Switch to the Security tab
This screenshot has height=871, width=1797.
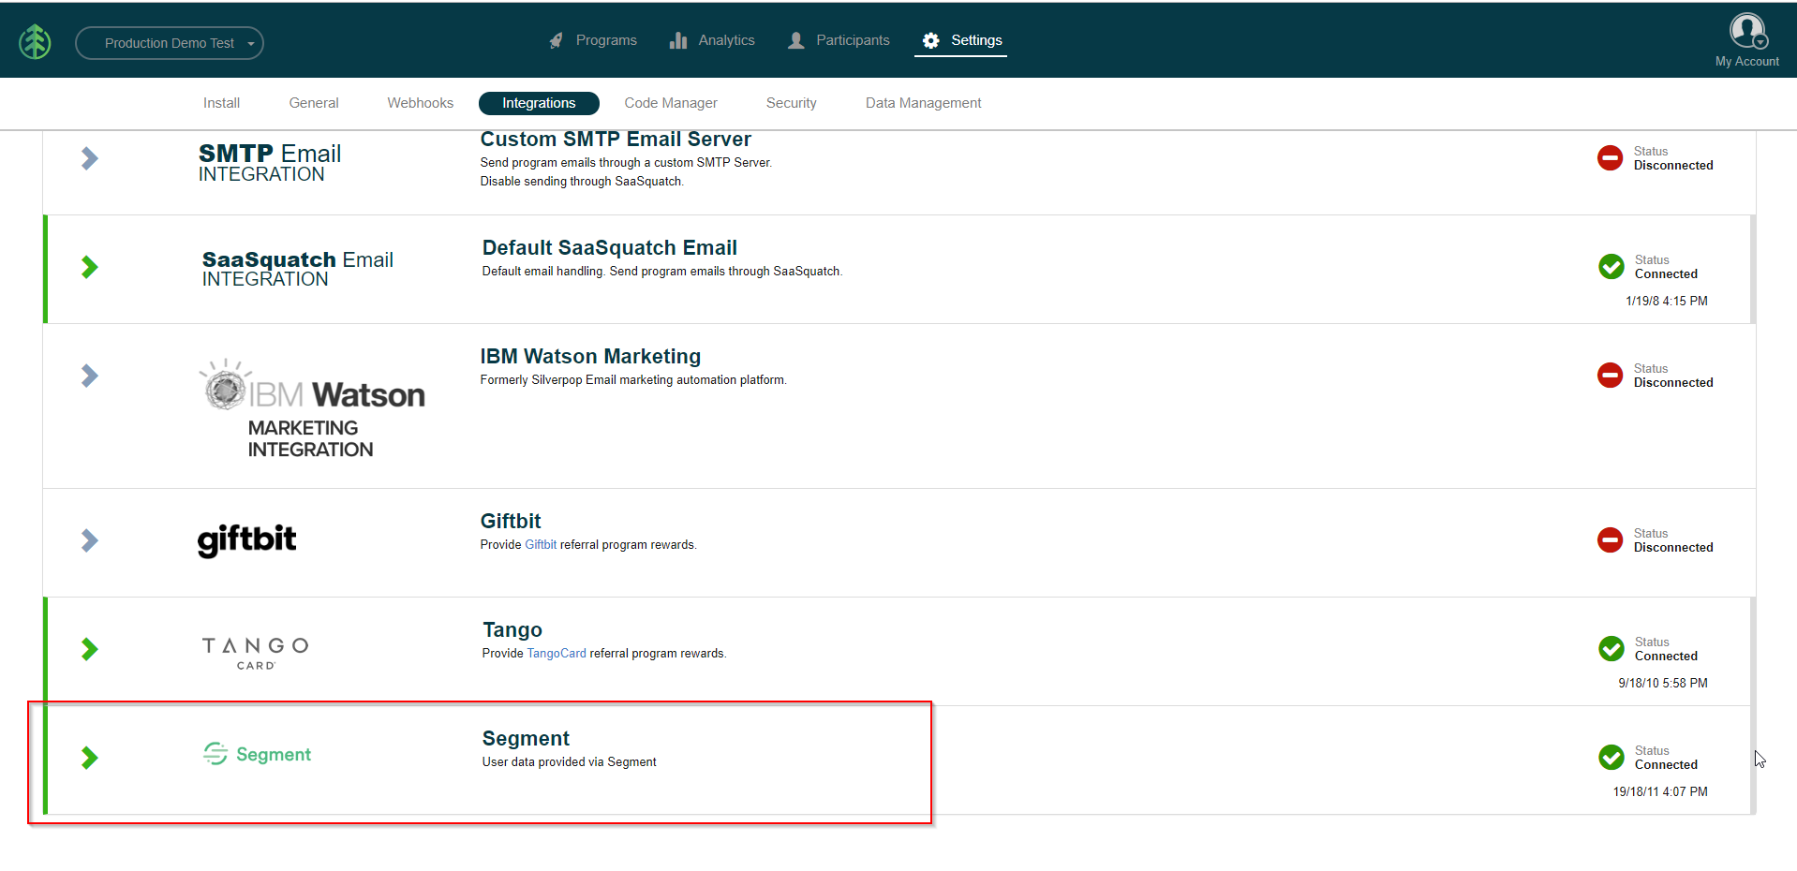791,103
